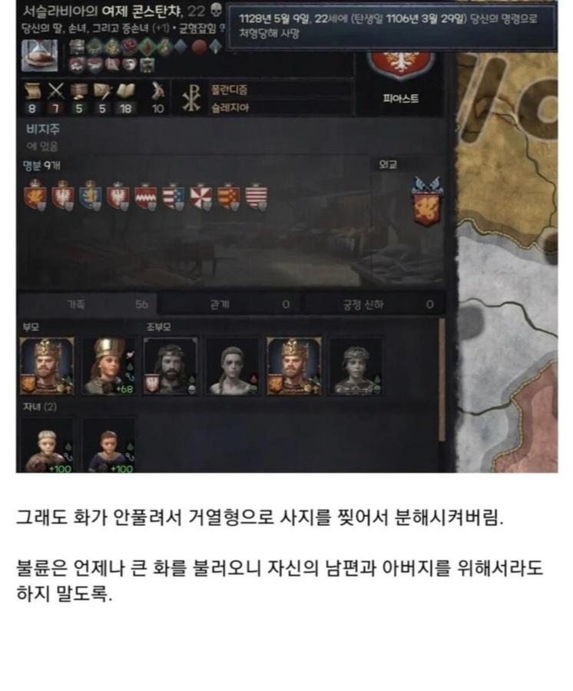Image resolution: width=573 pixels, height=691 pixels.
Task: Click the prowess skill icon showing 10
Action: point(157,91)
